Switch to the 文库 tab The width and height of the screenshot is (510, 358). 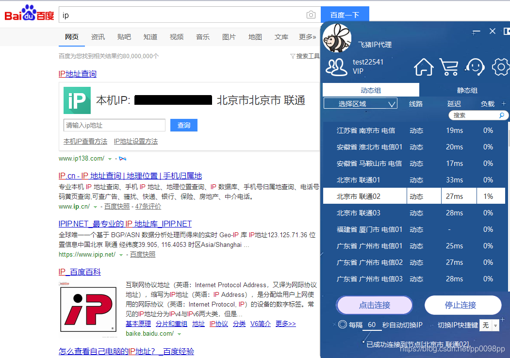click(281, 37)
